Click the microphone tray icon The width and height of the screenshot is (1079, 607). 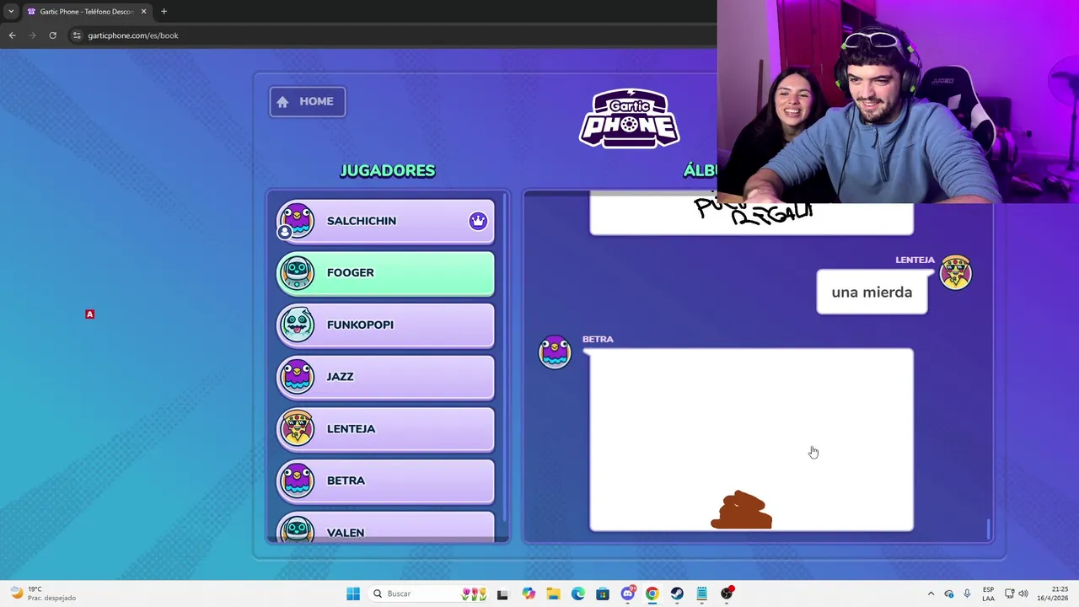[x=967, y=594]
